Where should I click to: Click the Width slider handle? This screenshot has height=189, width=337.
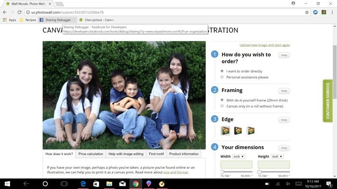click(222, 172)
